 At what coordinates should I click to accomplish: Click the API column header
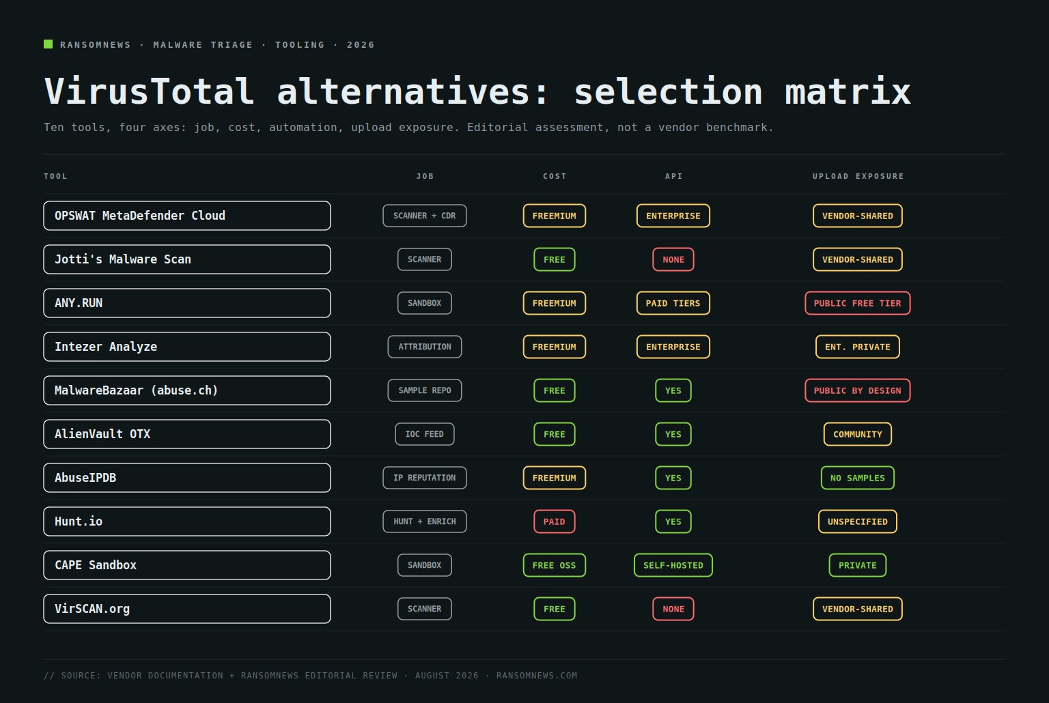point(673,176)
